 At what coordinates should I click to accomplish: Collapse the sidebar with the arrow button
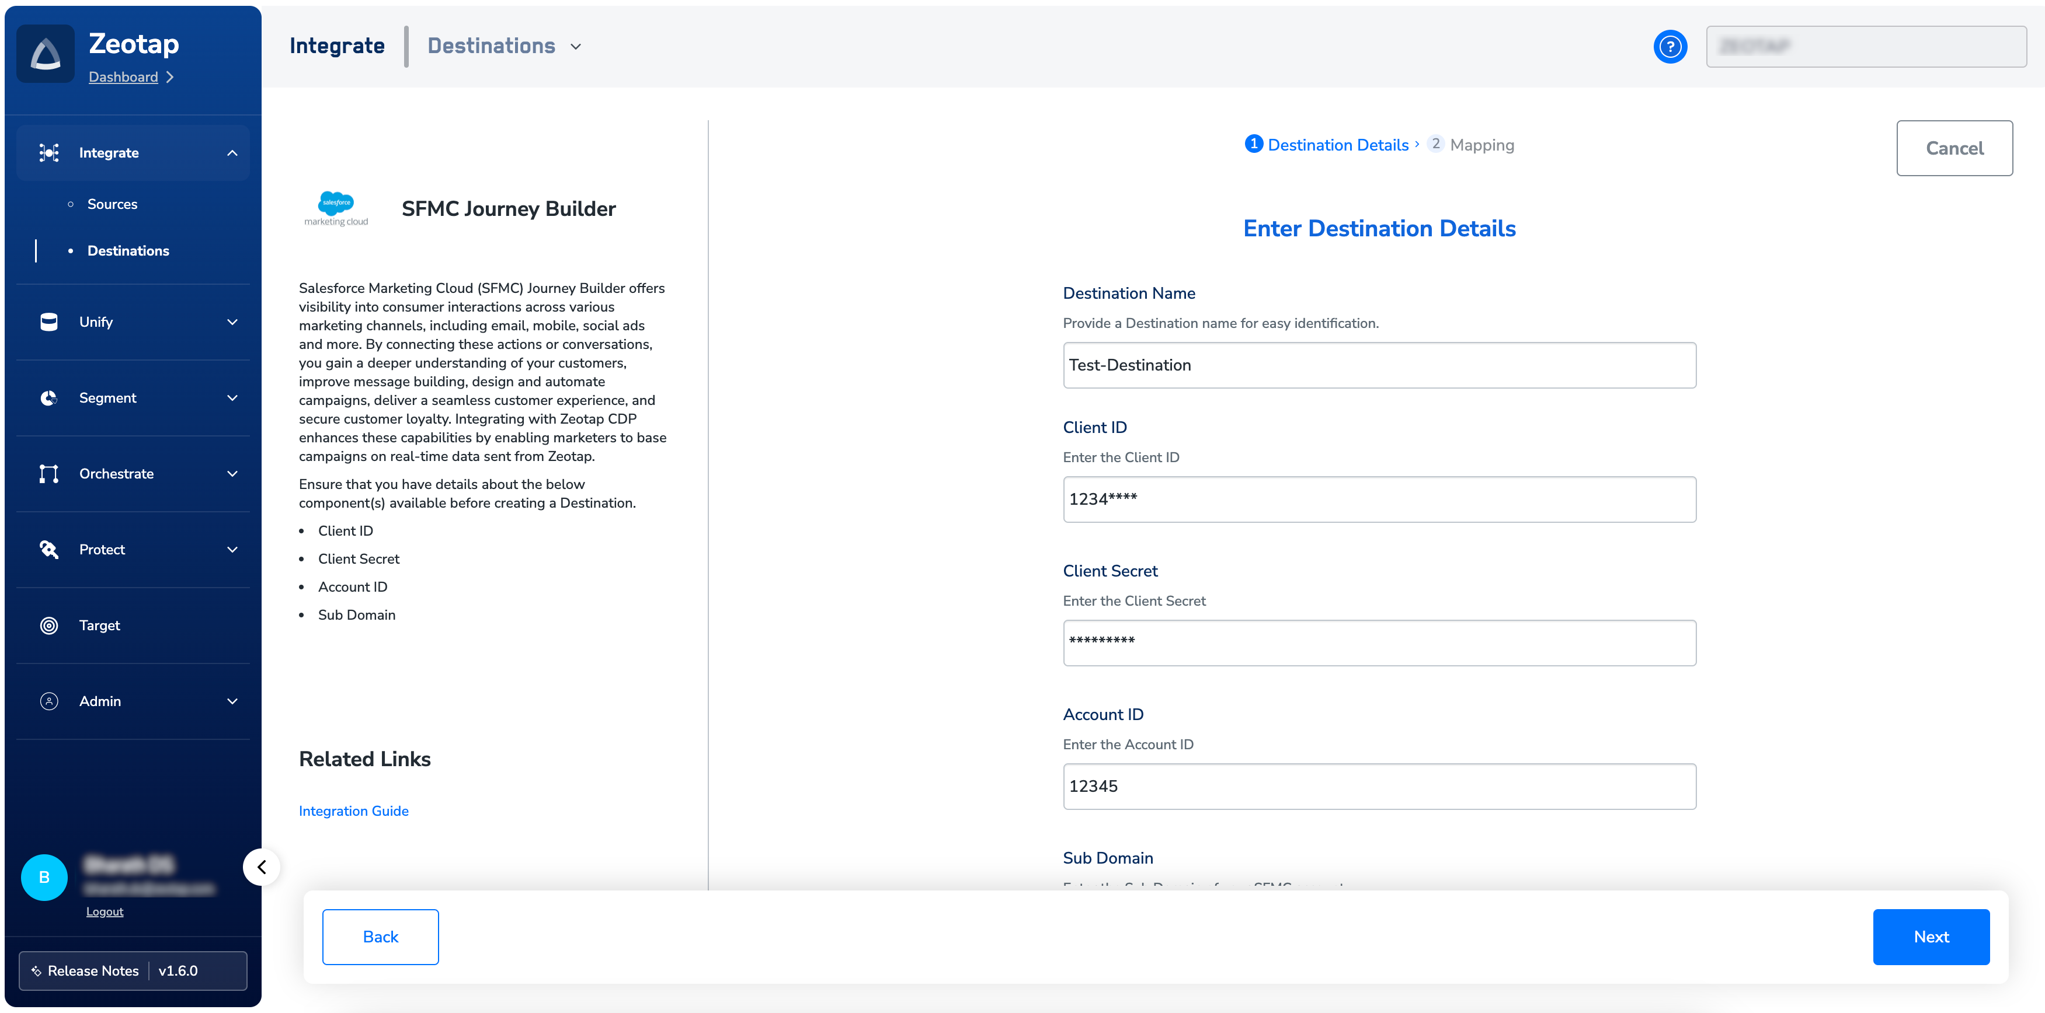tap(261, 867)
